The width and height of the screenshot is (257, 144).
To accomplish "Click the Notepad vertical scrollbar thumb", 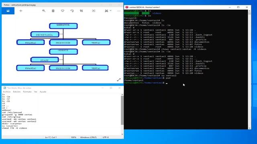I will 122,110.
